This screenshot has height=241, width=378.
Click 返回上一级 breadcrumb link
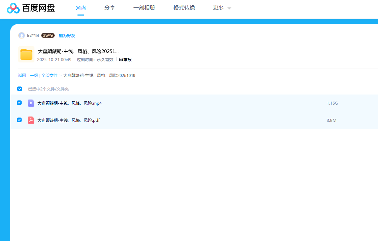pyautogui.click(x=28, y=76)
